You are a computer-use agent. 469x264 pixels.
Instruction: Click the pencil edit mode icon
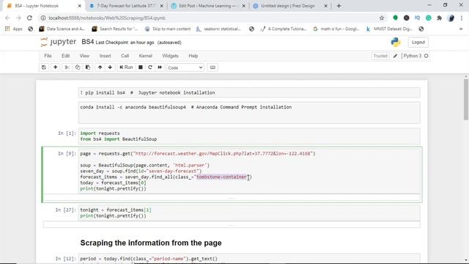(395, 56)
